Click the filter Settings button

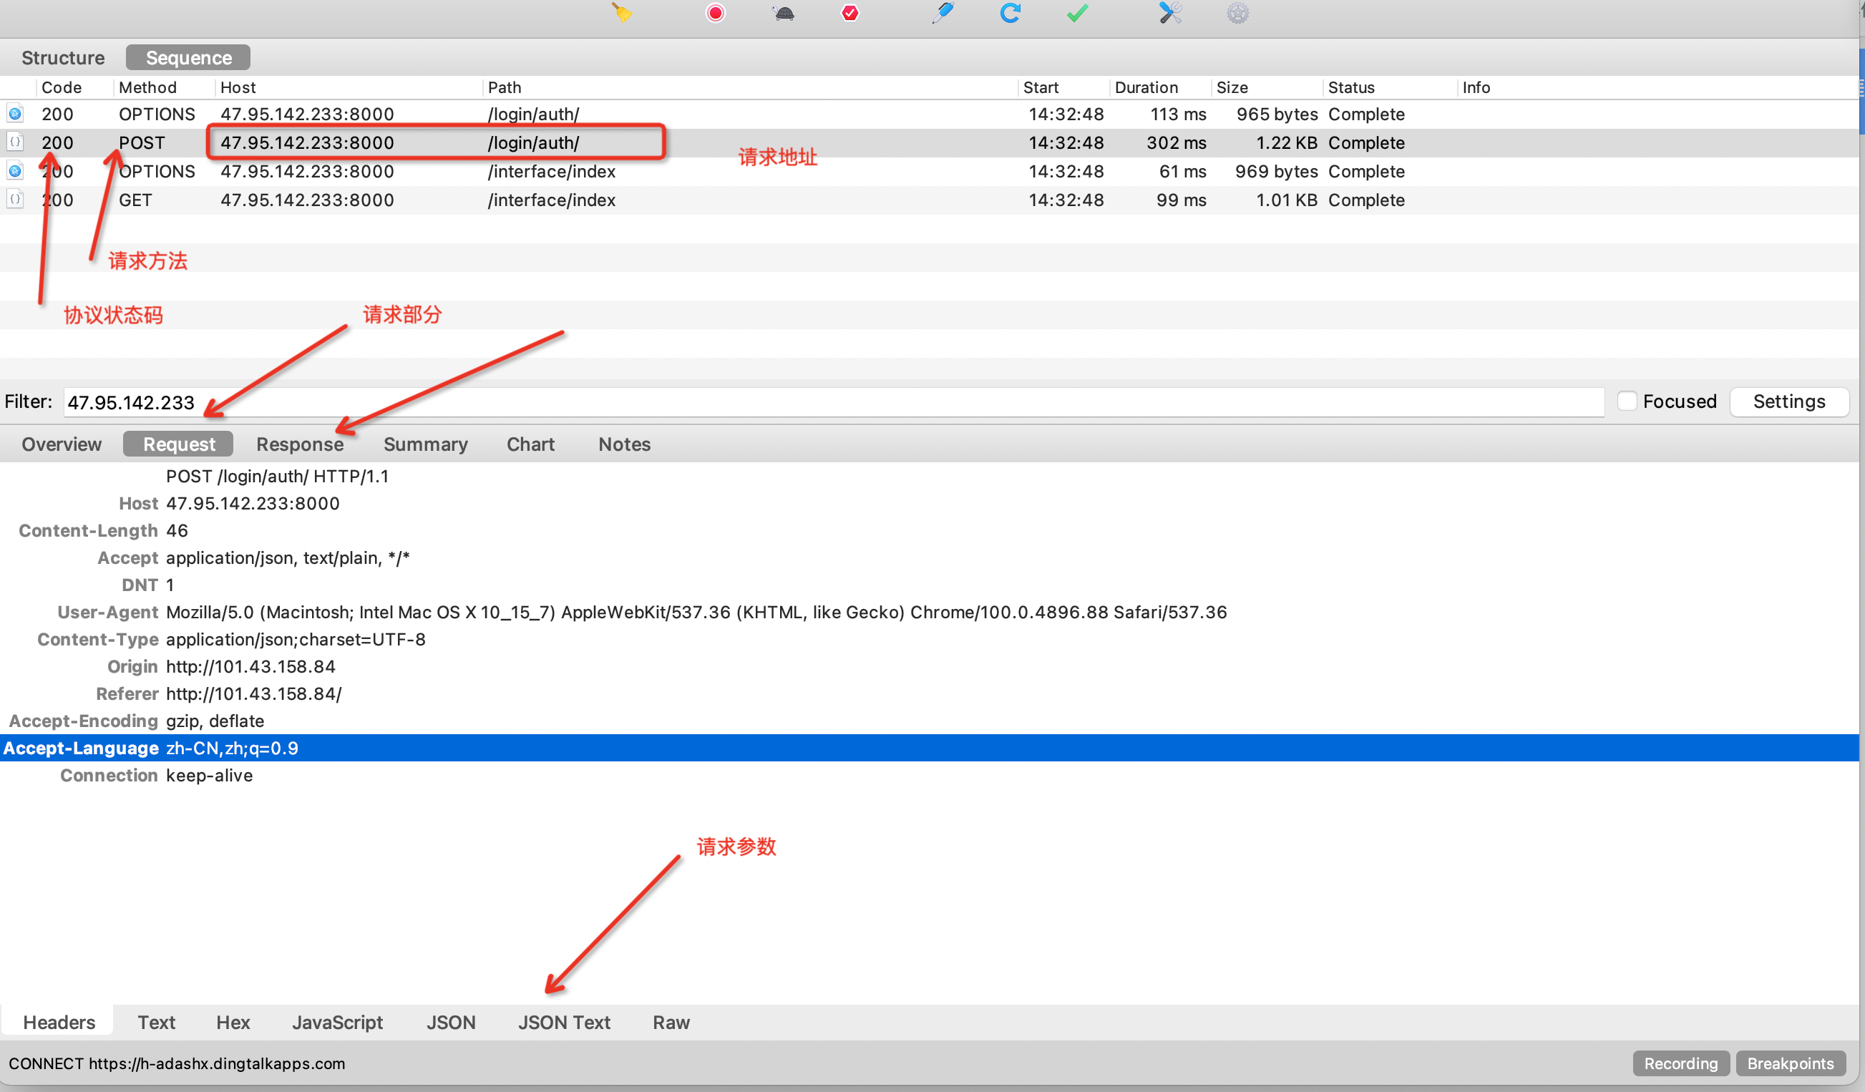click(1788, 401)
